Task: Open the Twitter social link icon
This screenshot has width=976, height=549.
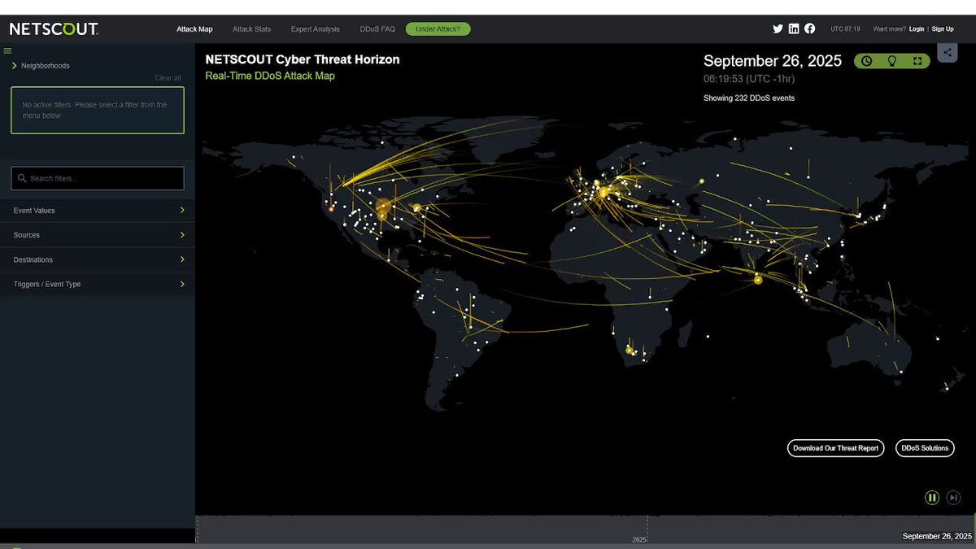Action: point(778,28)
